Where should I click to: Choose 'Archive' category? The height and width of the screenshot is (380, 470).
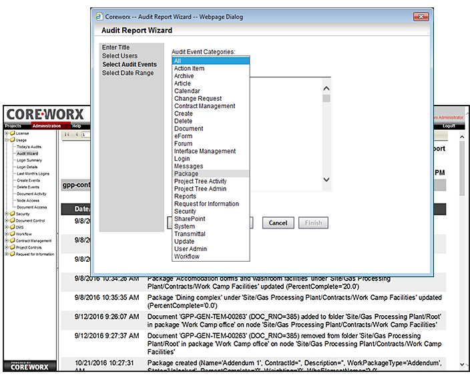[210, 76]
